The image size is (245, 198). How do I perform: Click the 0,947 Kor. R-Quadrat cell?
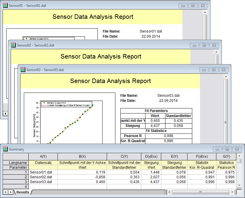(202, 172)
